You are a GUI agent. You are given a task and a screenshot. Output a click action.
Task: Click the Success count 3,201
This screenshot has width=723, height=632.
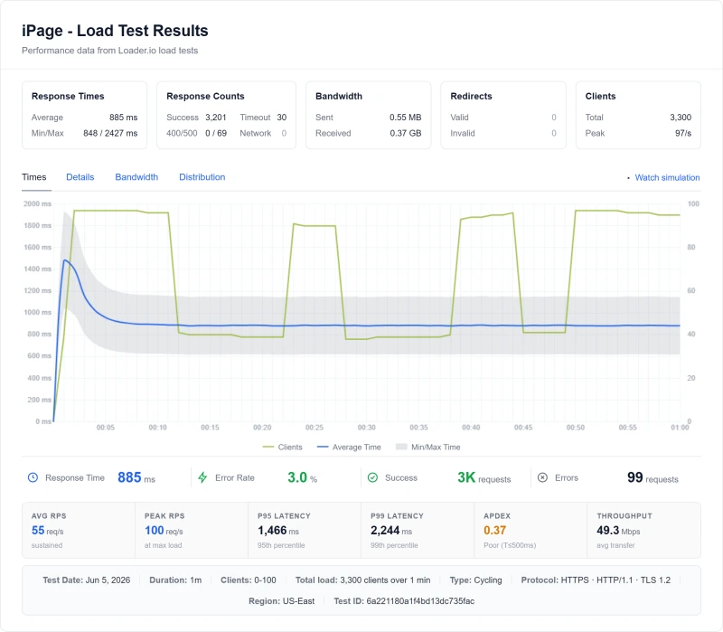point(216,118)
